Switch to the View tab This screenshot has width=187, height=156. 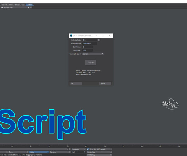tap(11, 5)
